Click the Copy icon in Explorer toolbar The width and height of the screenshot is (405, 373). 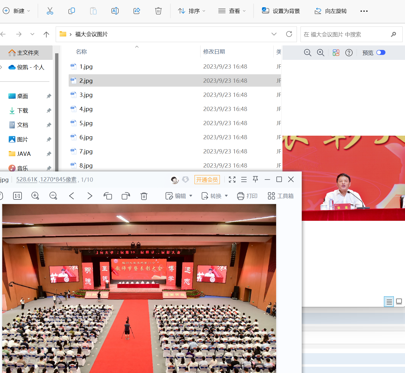pos(72,11)
